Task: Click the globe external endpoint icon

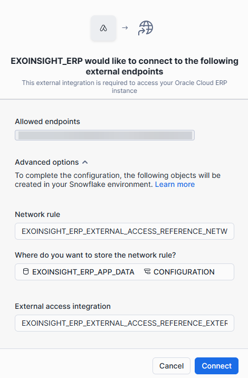Action: [146, 28]
